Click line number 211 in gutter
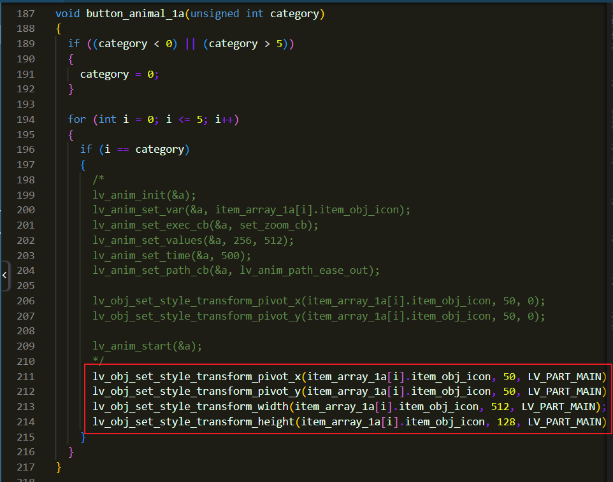This screenshot has height=482, width=613. 25,376
